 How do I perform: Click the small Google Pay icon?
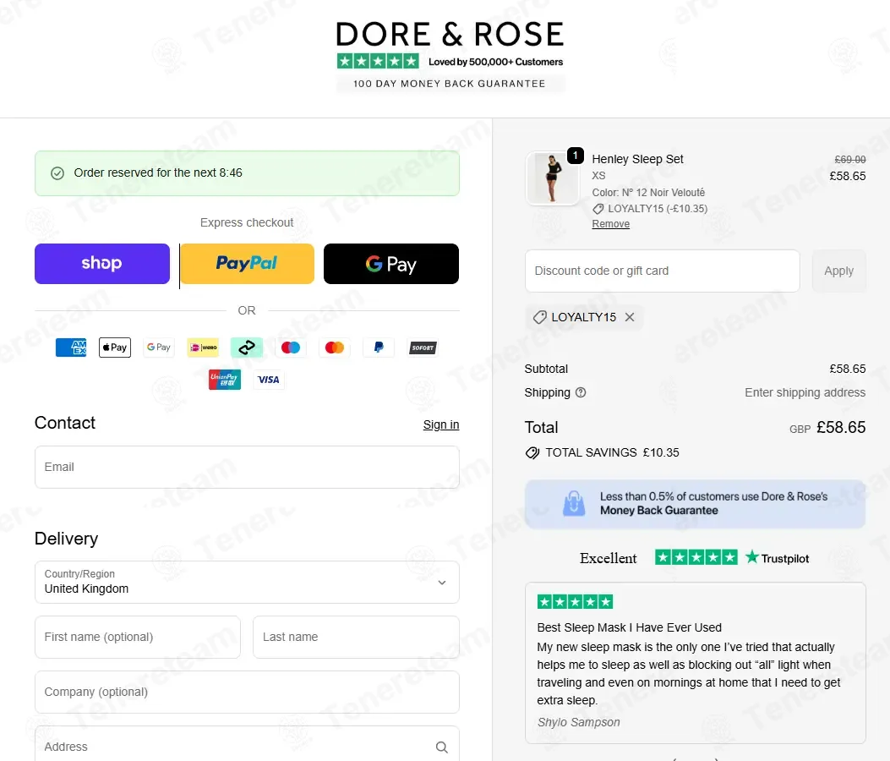pyautogui.click(x=159, y=348)
